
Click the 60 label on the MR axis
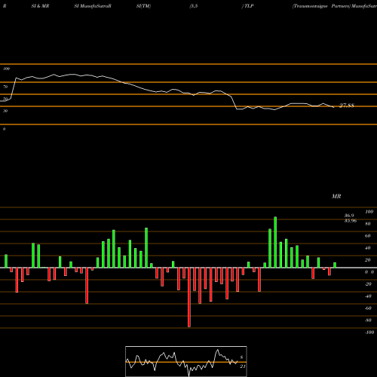click(x=368, y=236)
